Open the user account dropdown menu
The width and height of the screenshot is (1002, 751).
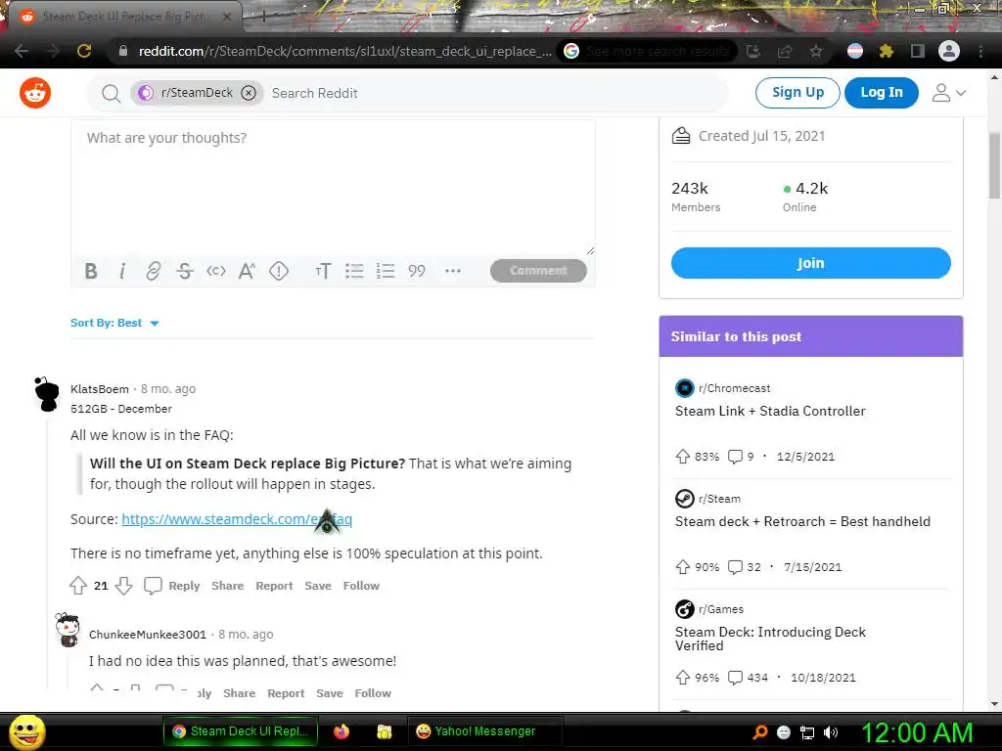[948, 93]
